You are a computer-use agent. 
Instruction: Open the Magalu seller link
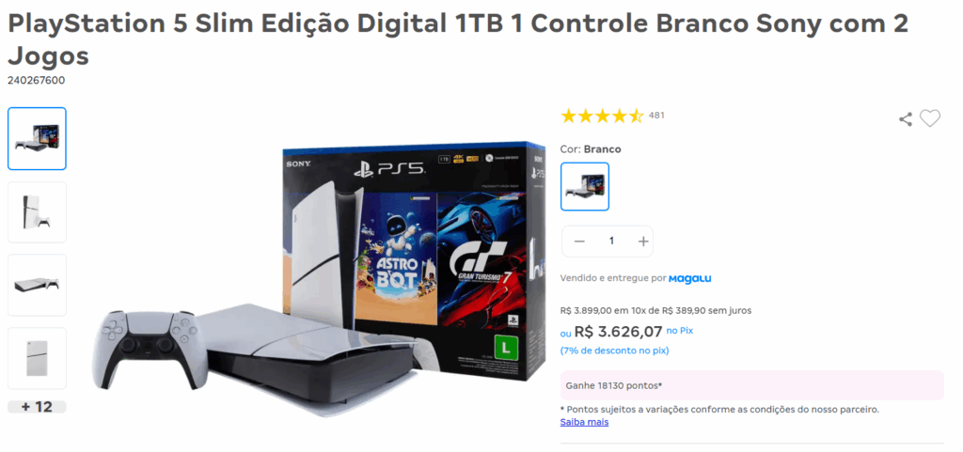click(x=689, y=278)
